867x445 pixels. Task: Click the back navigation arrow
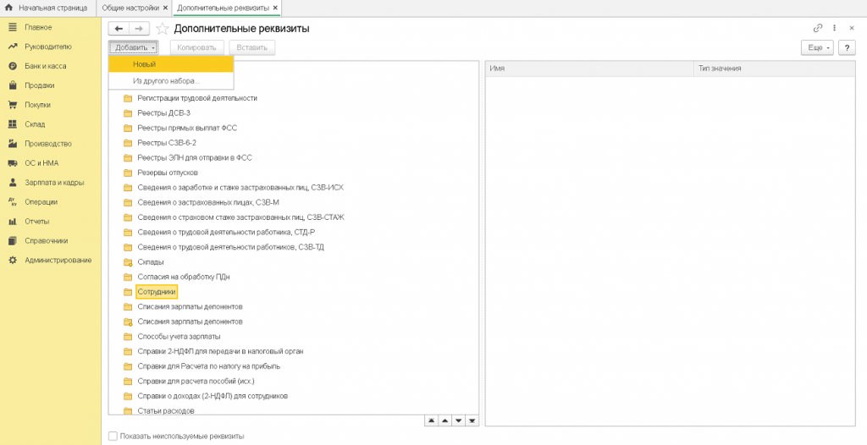[119, 29]
